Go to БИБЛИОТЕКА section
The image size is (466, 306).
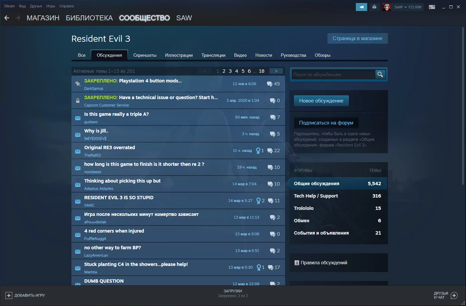pos(89,18)
